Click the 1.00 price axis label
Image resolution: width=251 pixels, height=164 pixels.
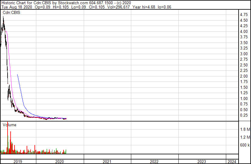point(244,98)
